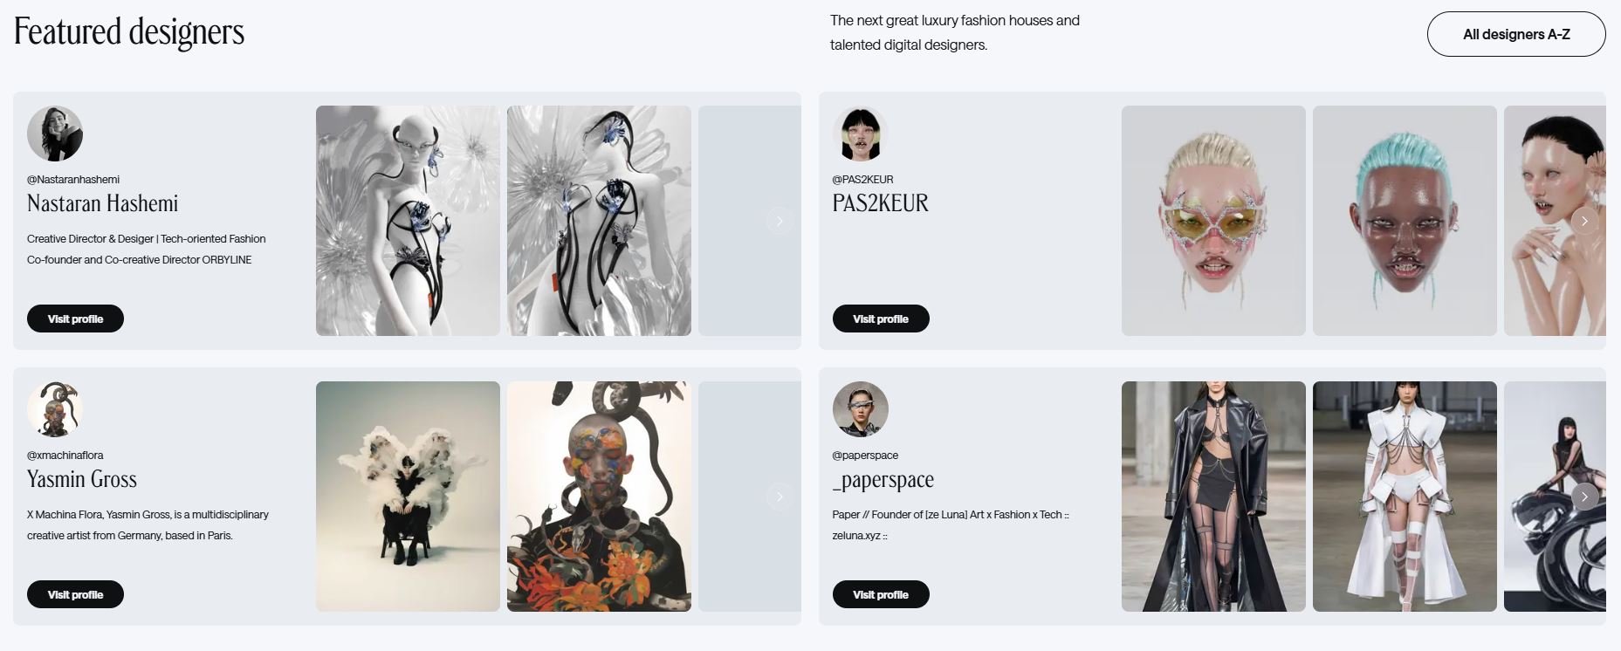Advance Nastaran Hashemi's image carousel arrow

coord(780,221)
